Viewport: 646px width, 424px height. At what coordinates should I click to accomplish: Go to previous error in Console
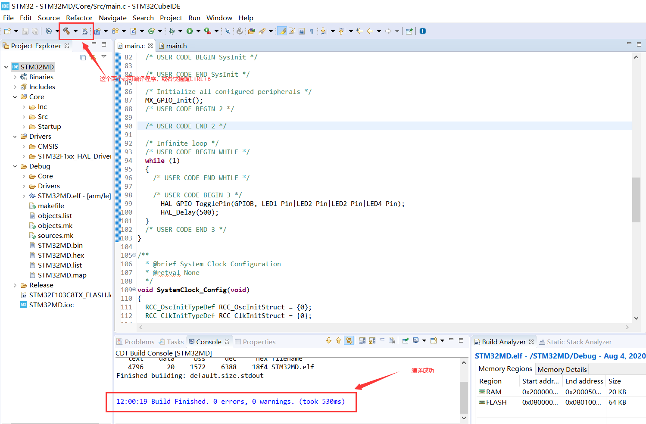(339, 341)
